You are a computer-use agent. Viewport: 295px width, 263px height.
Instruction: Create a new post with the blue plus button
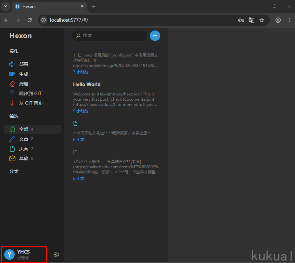[155, 36]
